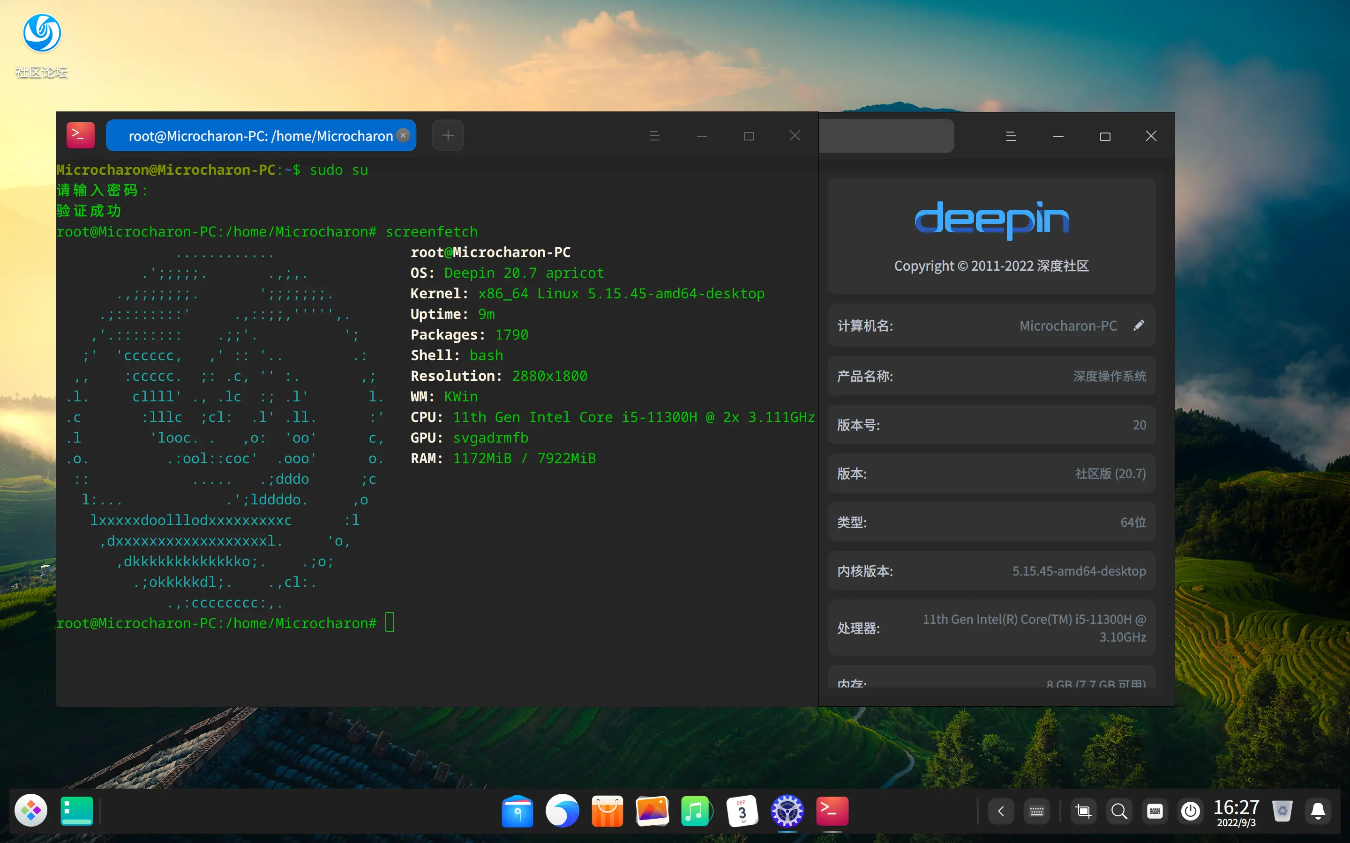Open the power button menu in dock
The image size is (1350, 843).
(x=1191, y=811)
